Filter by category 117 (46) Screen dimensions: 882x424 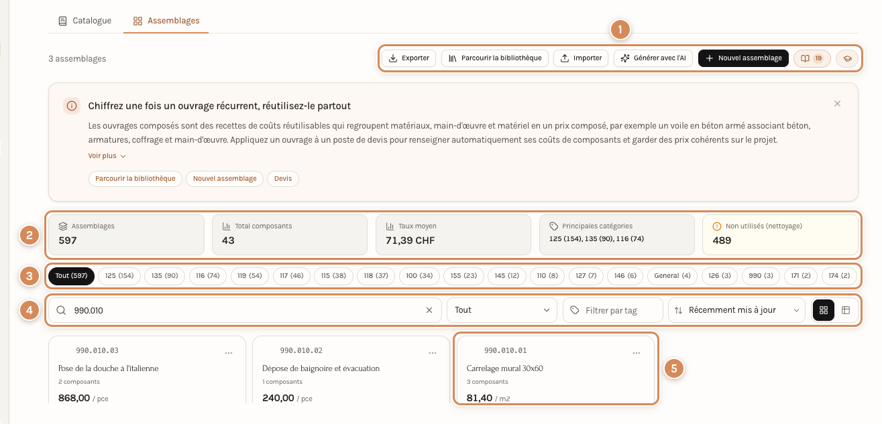[292, 276]
